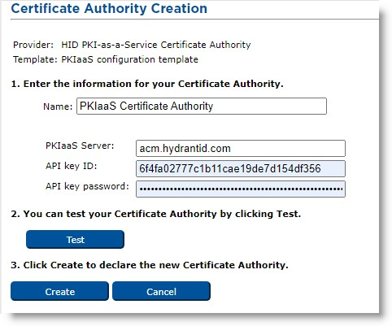392x326 pixels.
Task: Click the HID PKI-as-a-Service Certificate Authority text
Action: pyautogui.click(x=156, y=45)
